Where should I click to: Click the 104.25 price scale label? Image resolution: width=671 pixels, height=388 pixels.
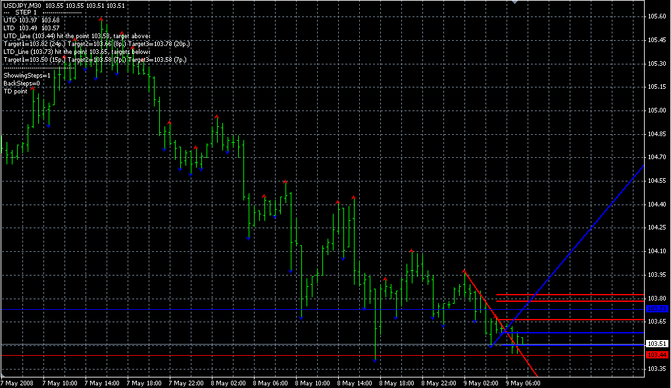click(x=657, y=227)
